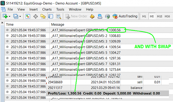Screen dimensions: 173x102
Task: Toggle the Terminal panel icon
Action: [51, 16]
